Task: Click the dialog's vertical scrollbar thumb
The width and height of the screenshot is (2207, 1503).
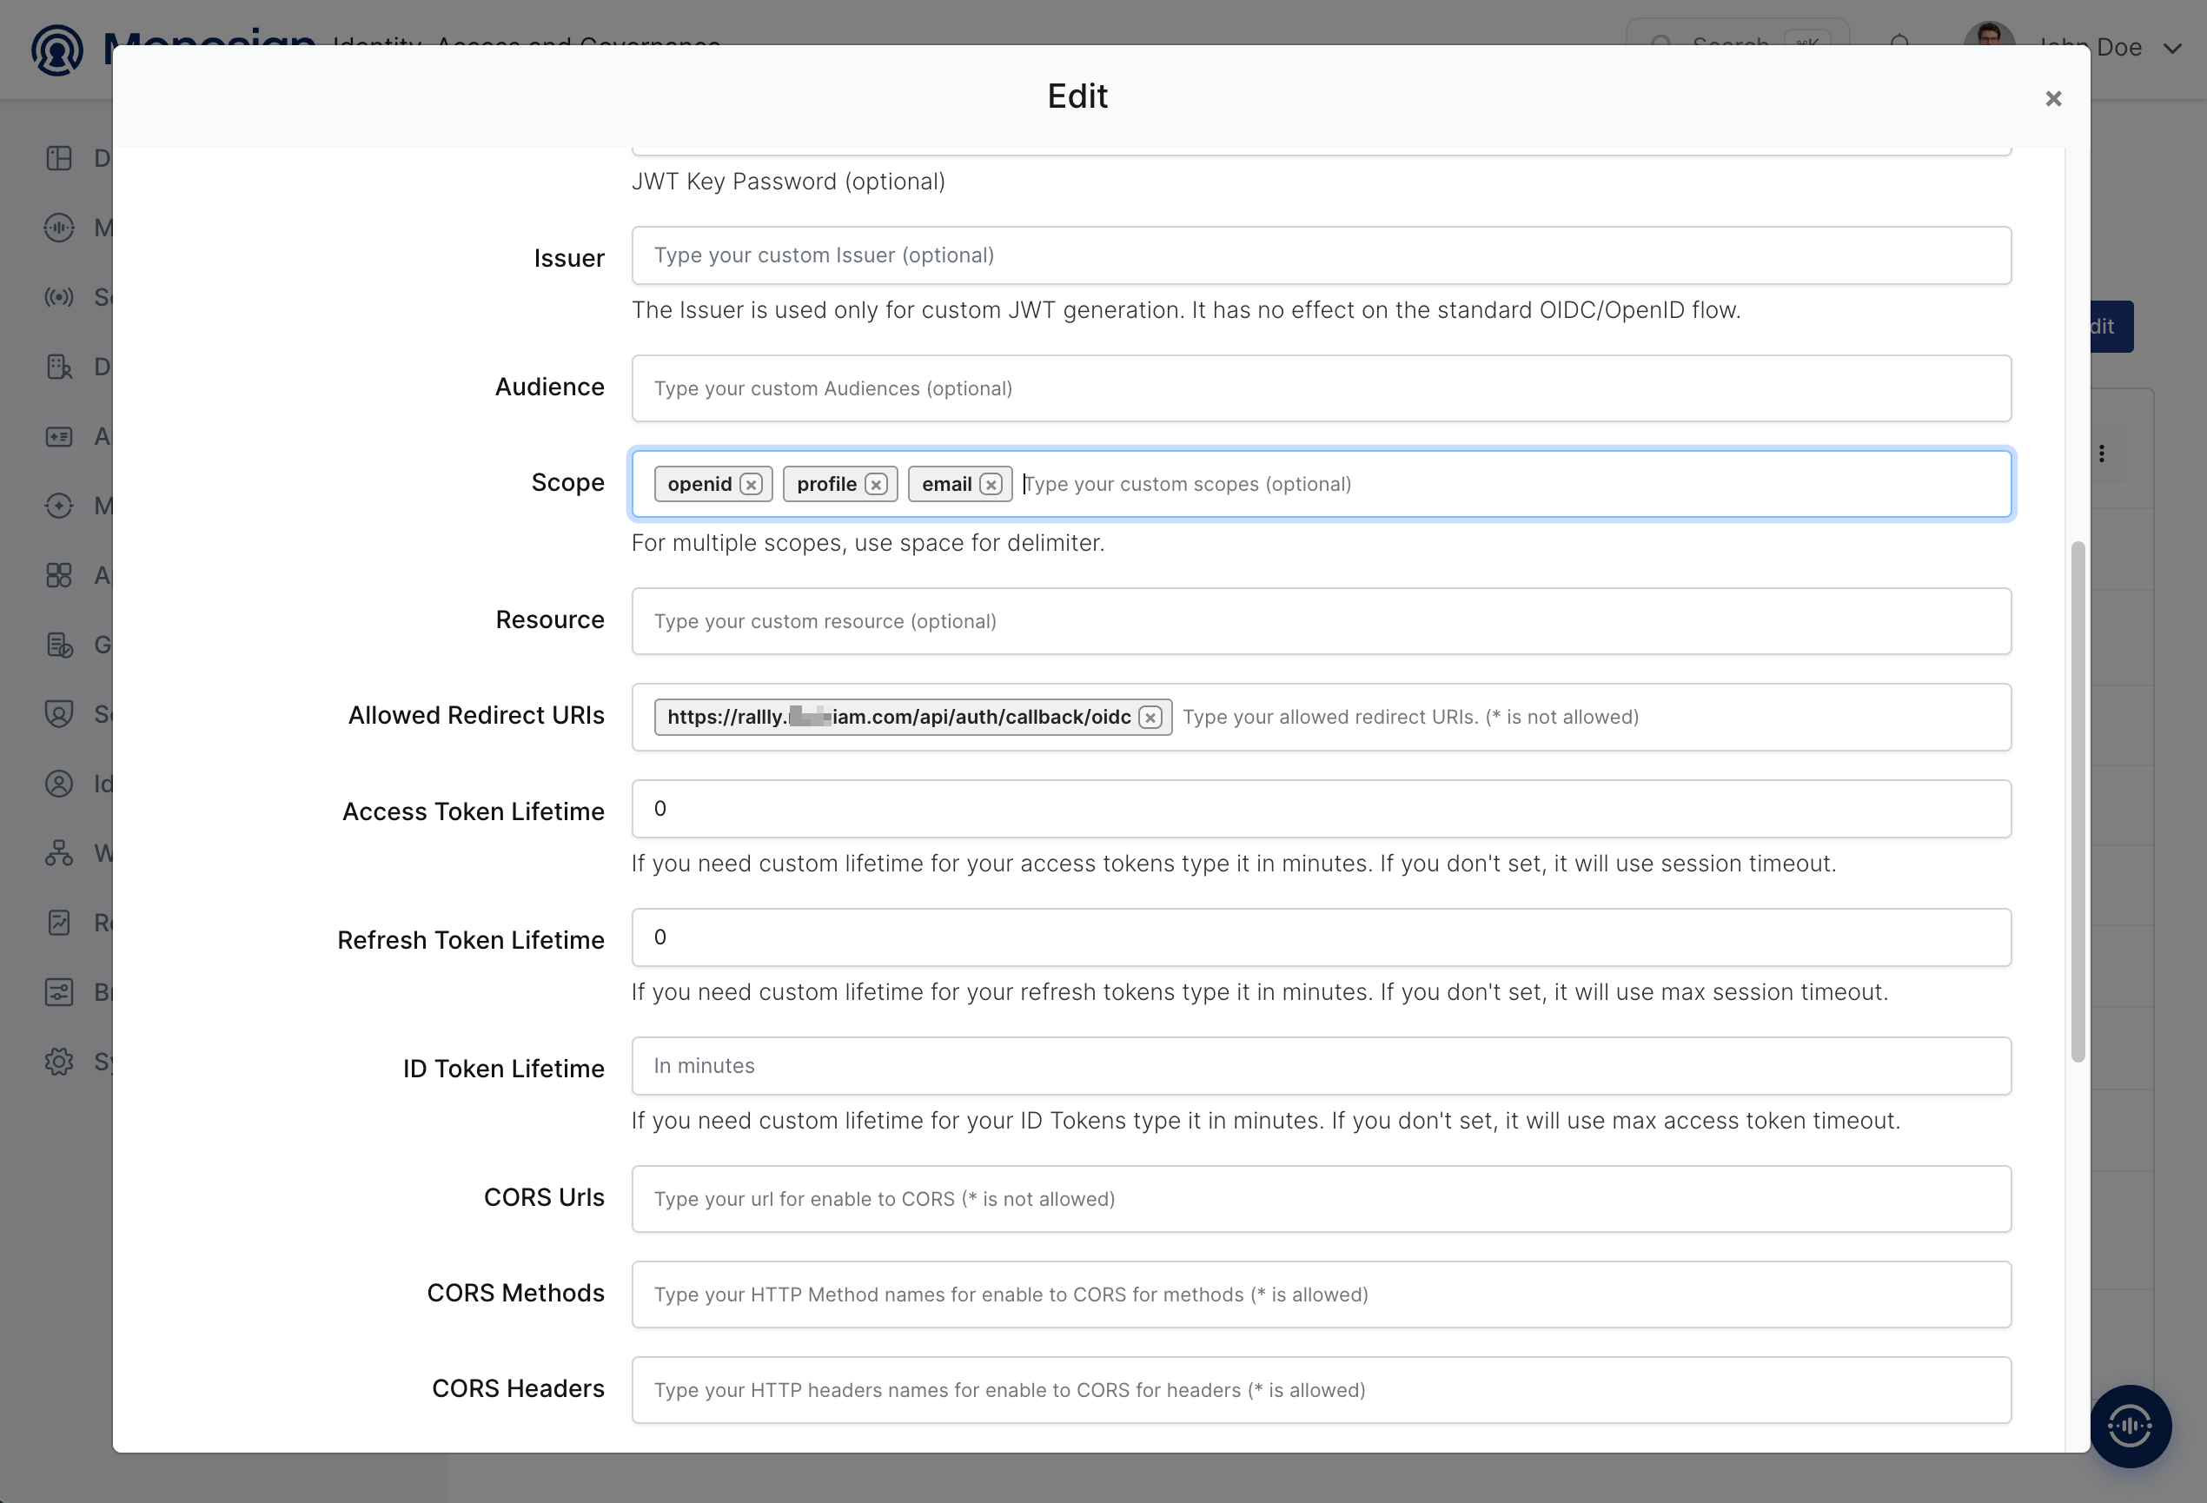Action: pos(2078,801)
